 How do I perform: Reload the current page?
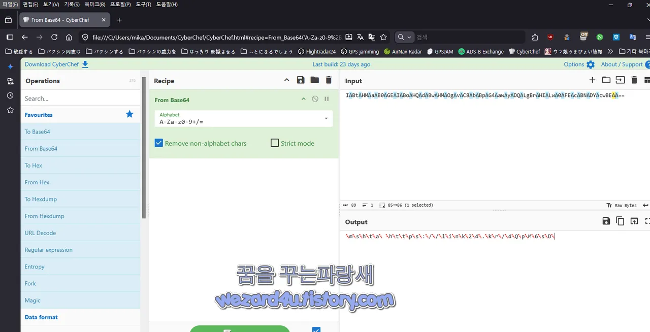pyautogui.click(x=54, y=37)
